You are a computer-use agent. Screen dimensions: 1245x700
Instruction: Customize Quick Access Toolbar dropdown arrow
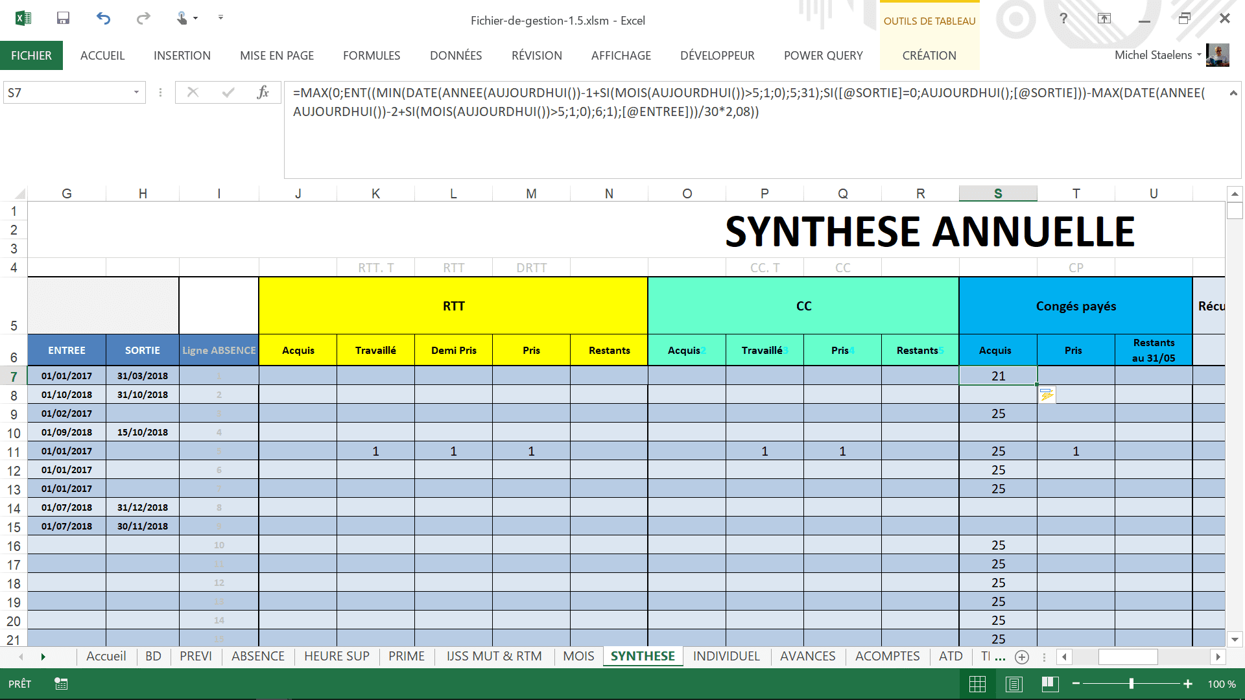point(220,17)
